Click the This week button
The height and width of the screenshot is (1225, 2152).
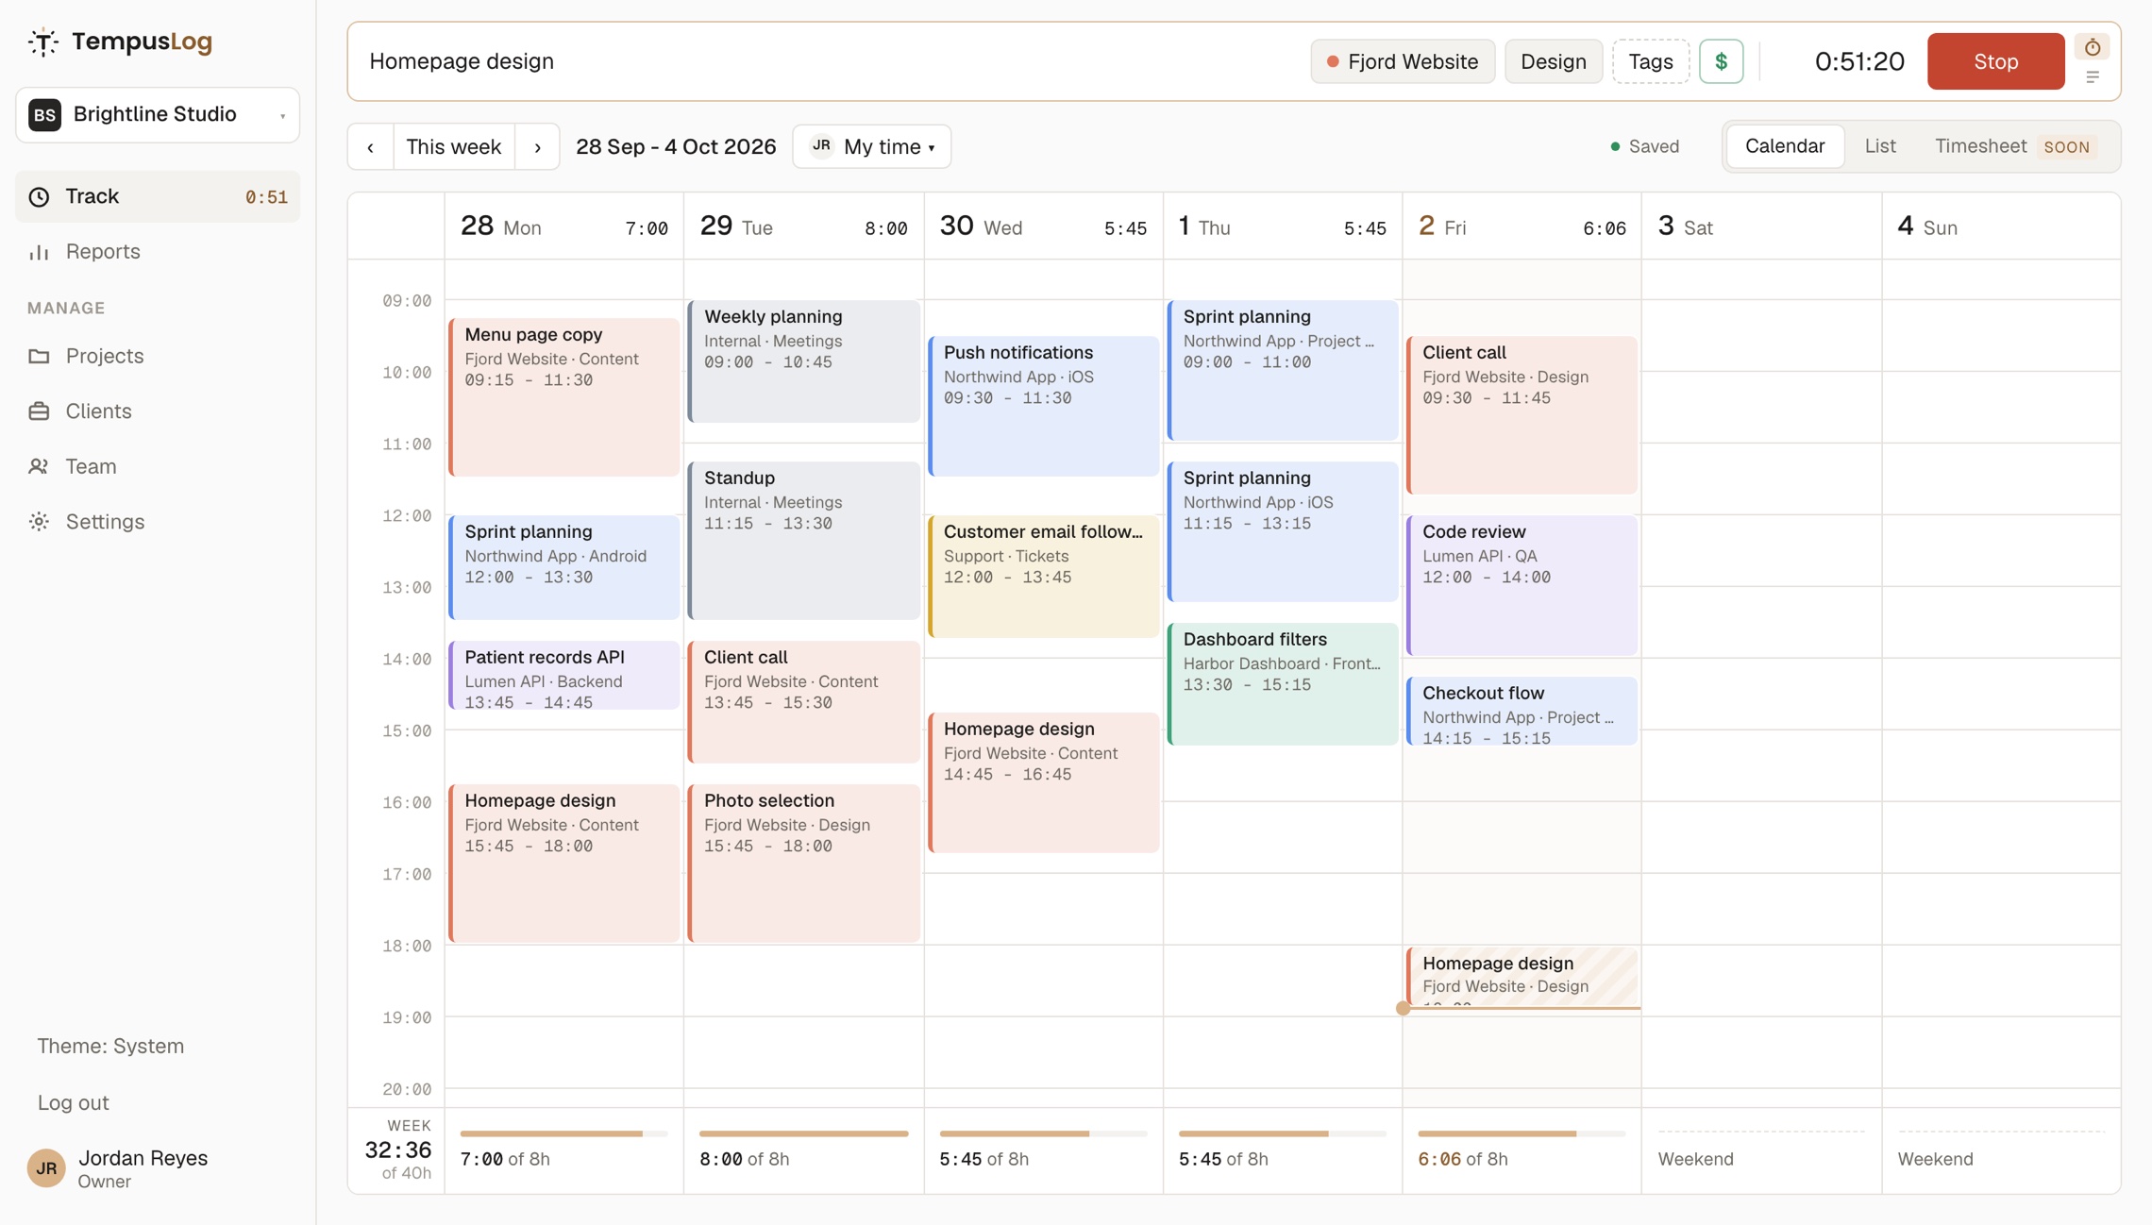454,147
